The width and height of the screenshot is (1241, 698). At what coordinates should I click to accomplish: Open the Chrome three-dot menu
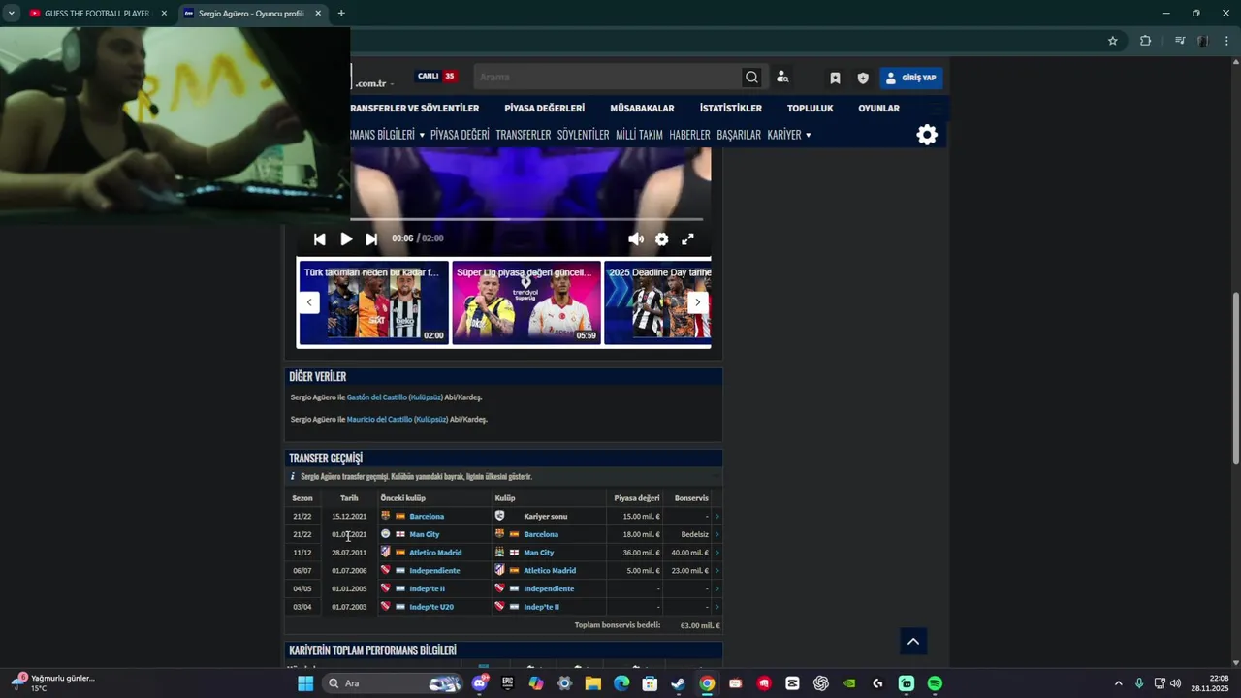1227,41
